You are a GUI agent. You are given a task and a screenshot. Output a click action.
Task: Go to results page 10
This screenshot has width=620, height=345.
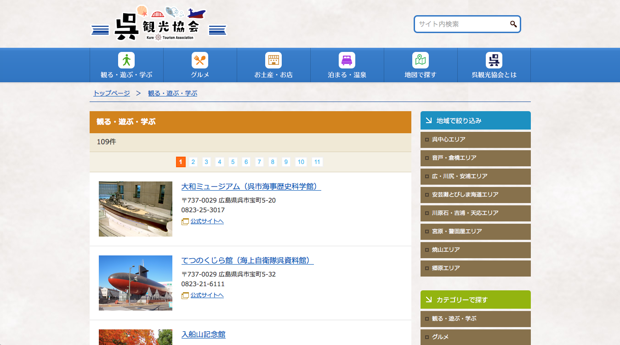coord(301,162)
